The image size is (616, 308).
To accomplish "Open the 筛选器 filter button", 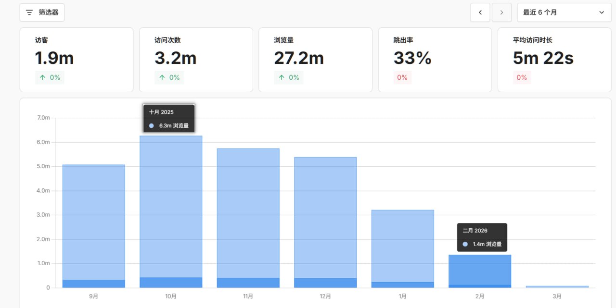I will click(42, 12).
